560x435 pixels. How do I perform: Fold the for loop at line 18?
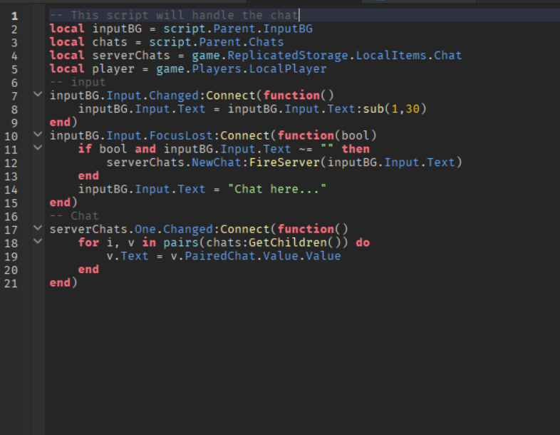click(x=38, y=241)
